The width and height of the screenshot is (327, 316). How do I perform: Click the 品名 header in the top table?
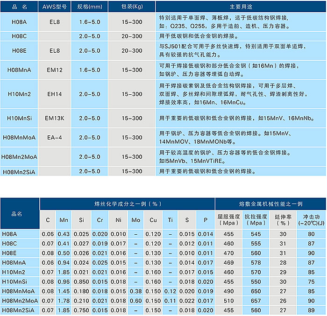tap(20, 7)
